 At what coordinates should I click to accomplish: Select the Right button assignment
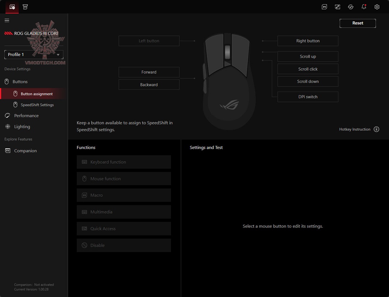coord(308,41)
